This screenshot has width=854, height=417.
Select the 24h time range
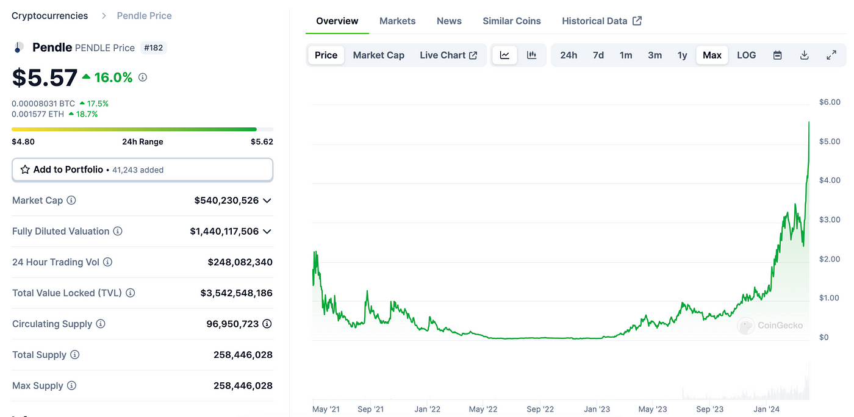[569, 55]
